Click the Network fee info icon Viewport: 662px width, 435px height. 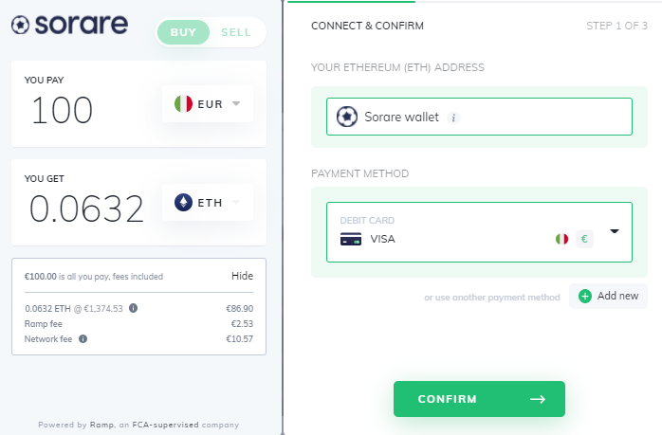pos(83,338)
